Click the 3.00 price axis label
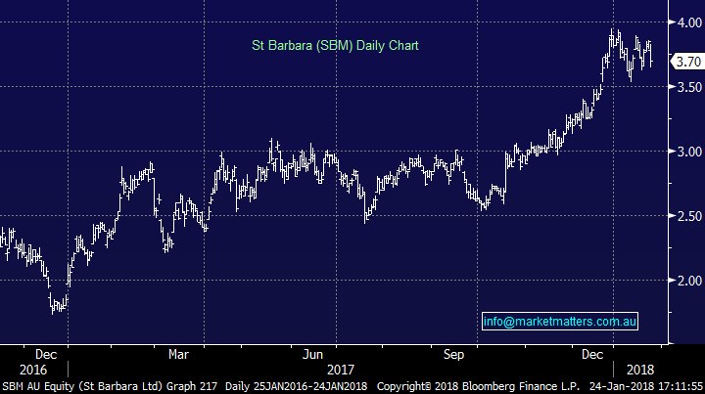Viewport: 705px width, 394px height. click(x=689, y=152)
